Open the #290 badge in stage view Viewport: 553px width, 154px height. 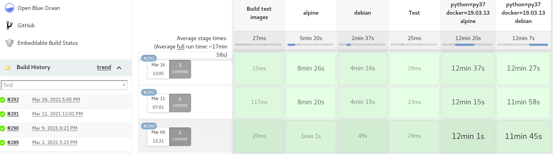point(148,126)
